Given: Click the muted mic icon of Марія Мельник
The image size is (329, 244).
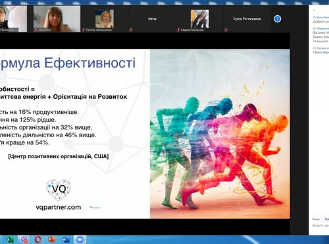Looking at the screenshot, I should click(x=178, y=30).
